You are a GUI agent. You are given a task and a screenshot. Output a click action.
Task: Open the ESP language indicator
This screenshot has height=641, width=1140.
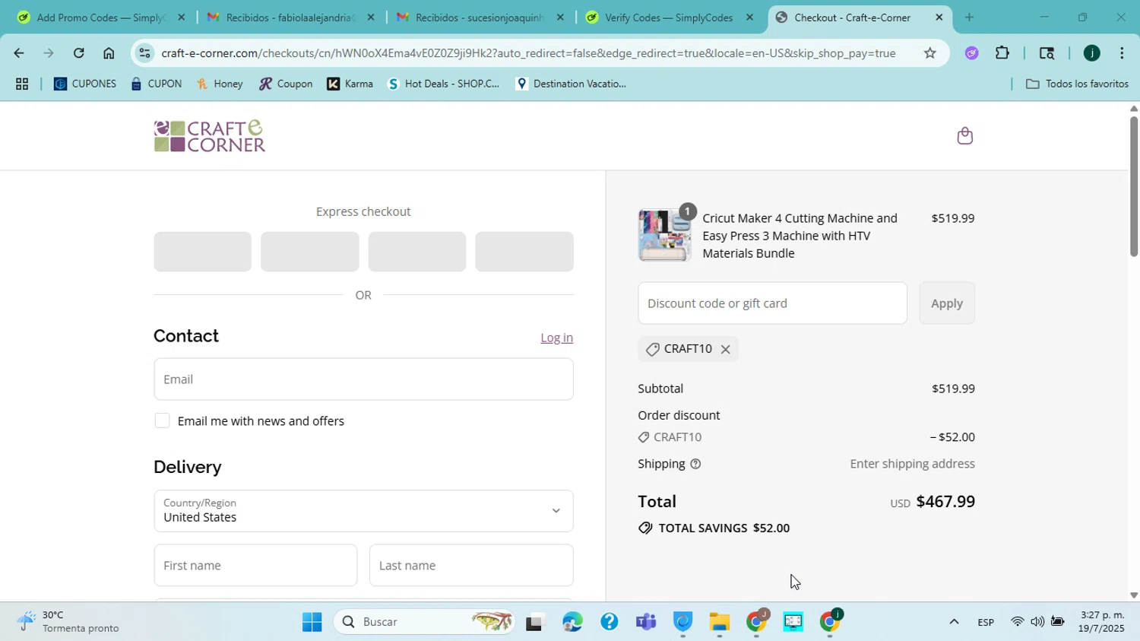tap(986, 623)
